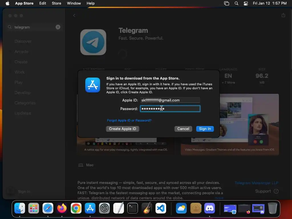
Task: Clear the telegram search field
Action: tap(58, 27)
